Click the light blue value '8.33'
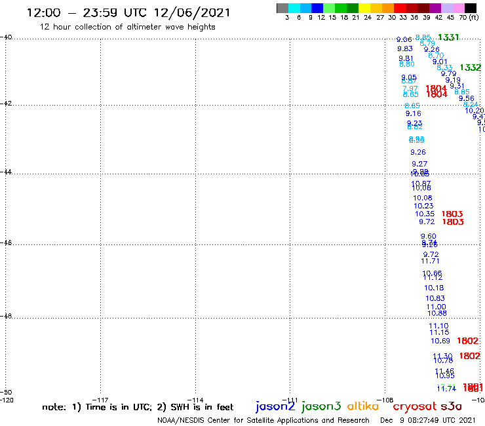 pos(444,68)
